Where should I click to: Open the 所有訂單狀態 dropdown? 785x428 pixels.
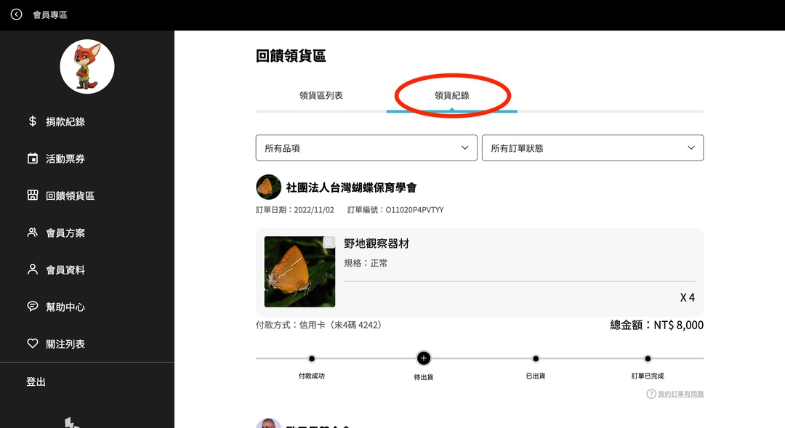pos(592,148)
